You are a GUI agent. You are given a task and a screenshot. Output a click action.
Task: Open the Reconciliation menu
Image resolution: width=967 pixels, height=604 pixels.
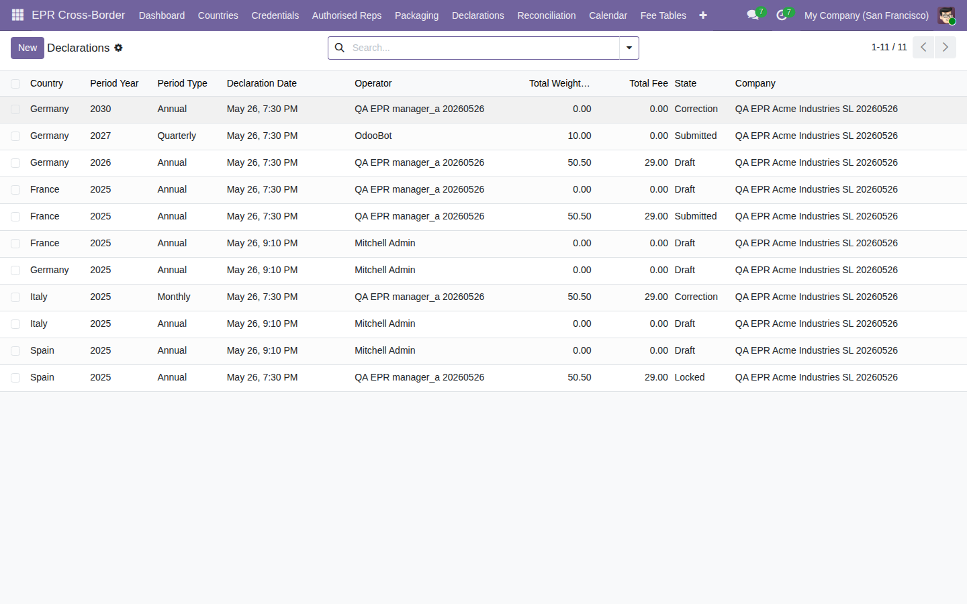547,15
